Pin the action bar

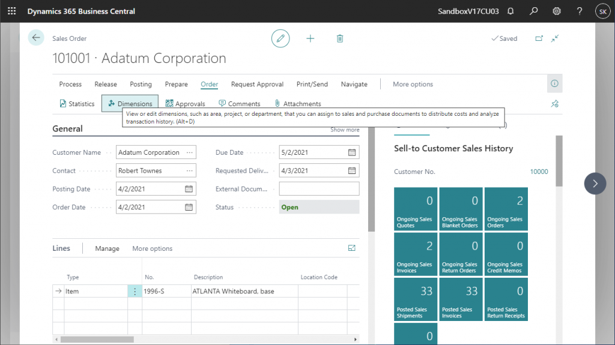554,104
